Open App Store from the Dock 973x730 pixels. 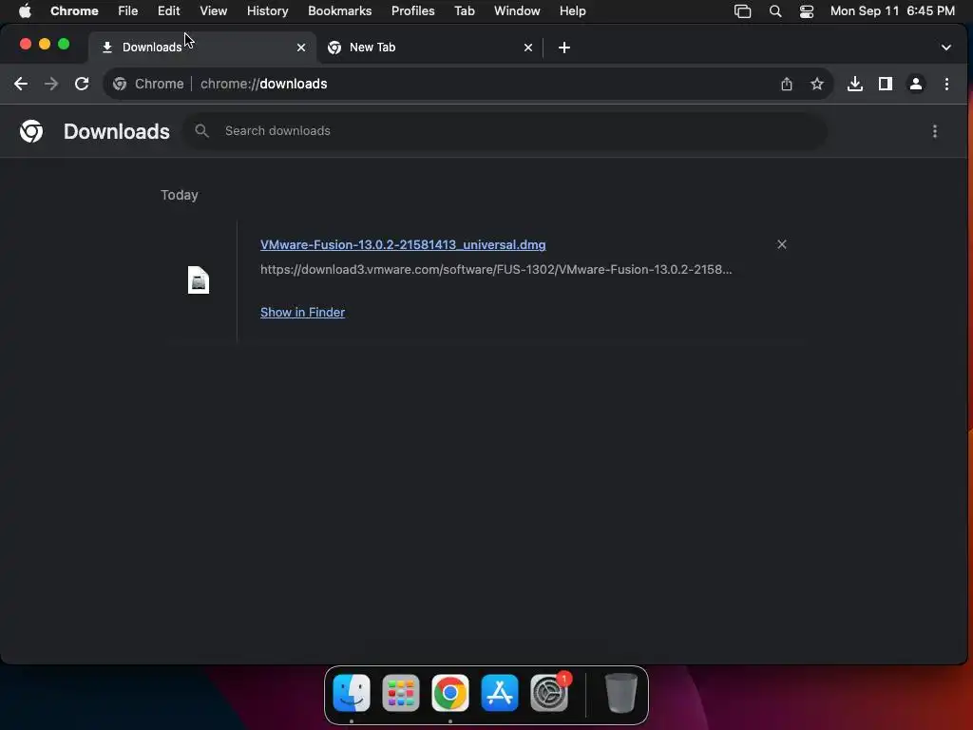click(500, 693)
